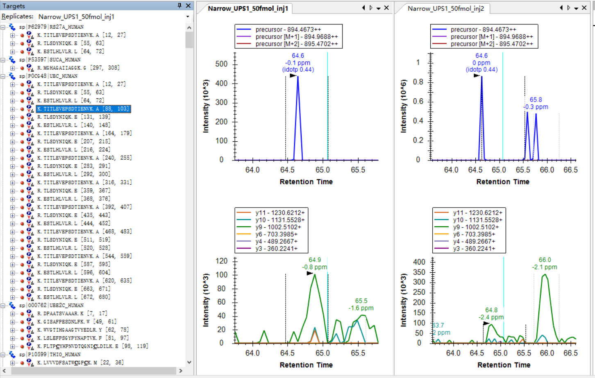Click green y9 legend line in inj1 fragment graph

tap(244, 227)
